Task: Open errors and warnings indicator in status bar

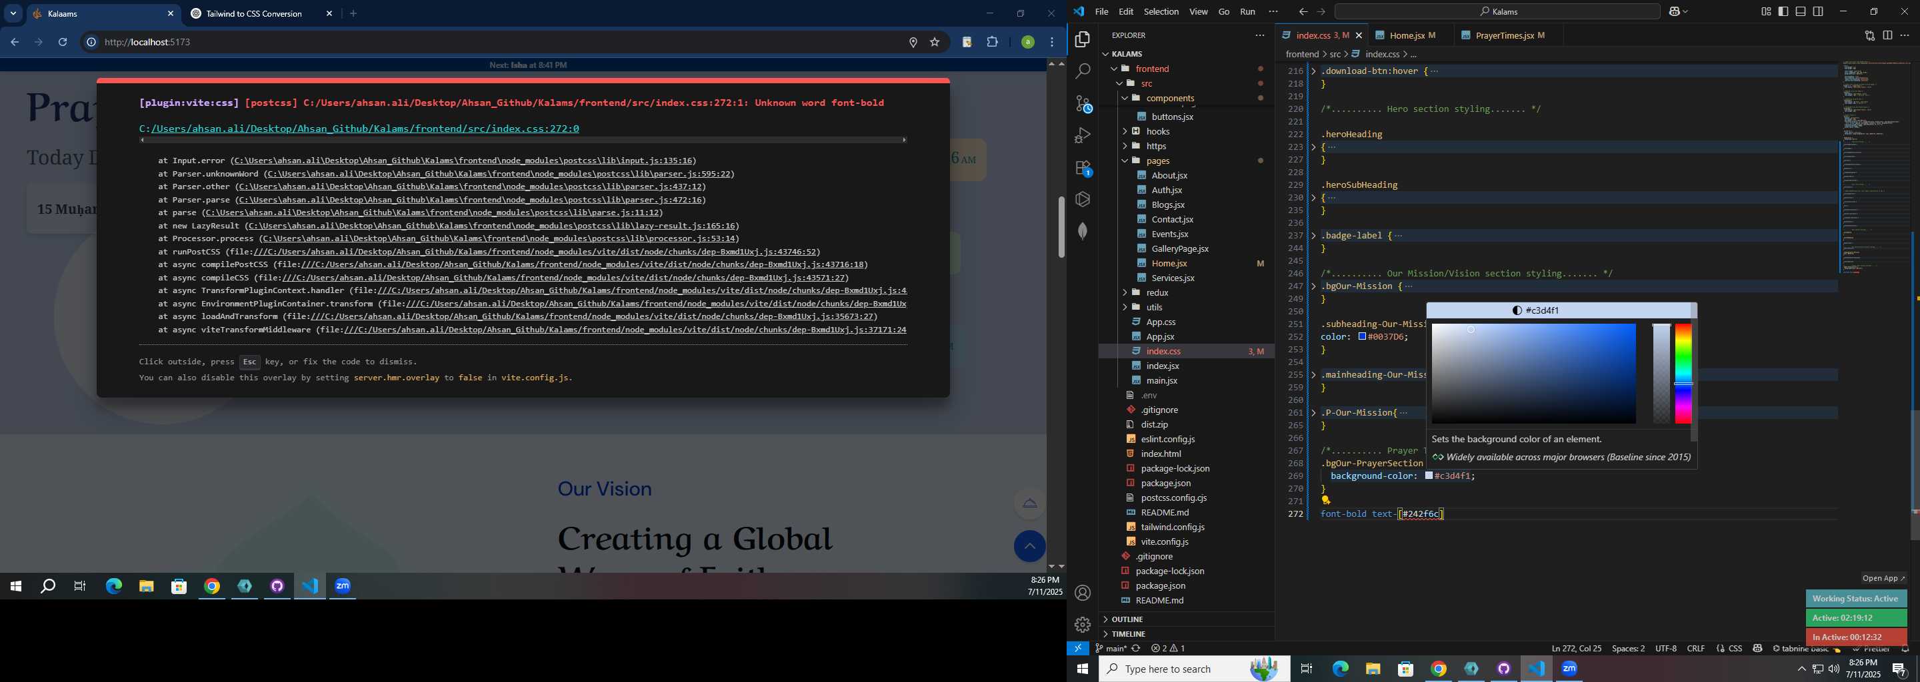Action: [x=1167, y=649]
